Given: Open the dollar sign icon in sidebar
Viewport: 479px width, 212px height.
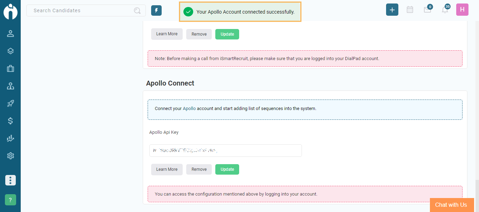Looking at the screenshot, I should point(10,121).
